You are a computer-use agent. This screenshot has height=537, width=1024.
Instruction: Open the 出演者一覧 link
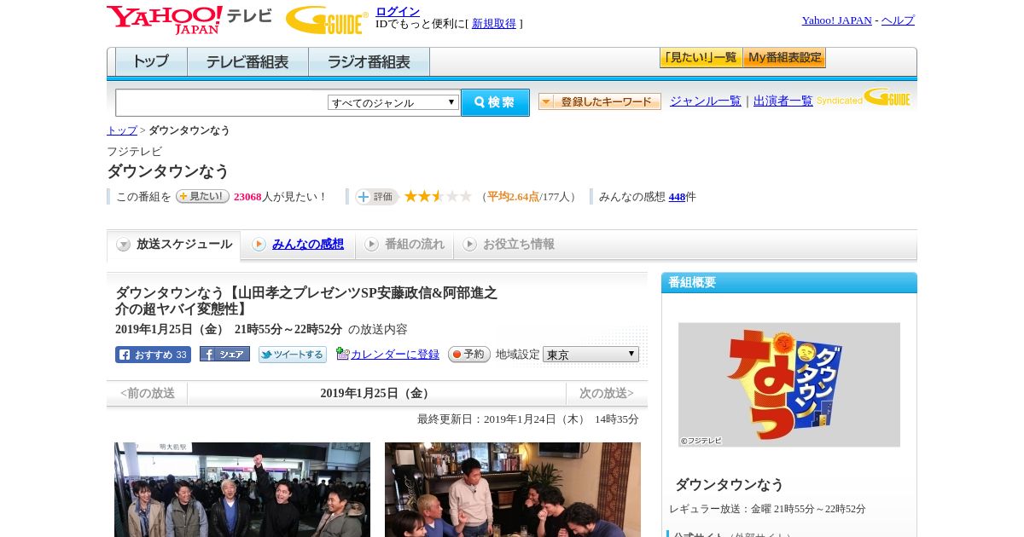(783, 101)
